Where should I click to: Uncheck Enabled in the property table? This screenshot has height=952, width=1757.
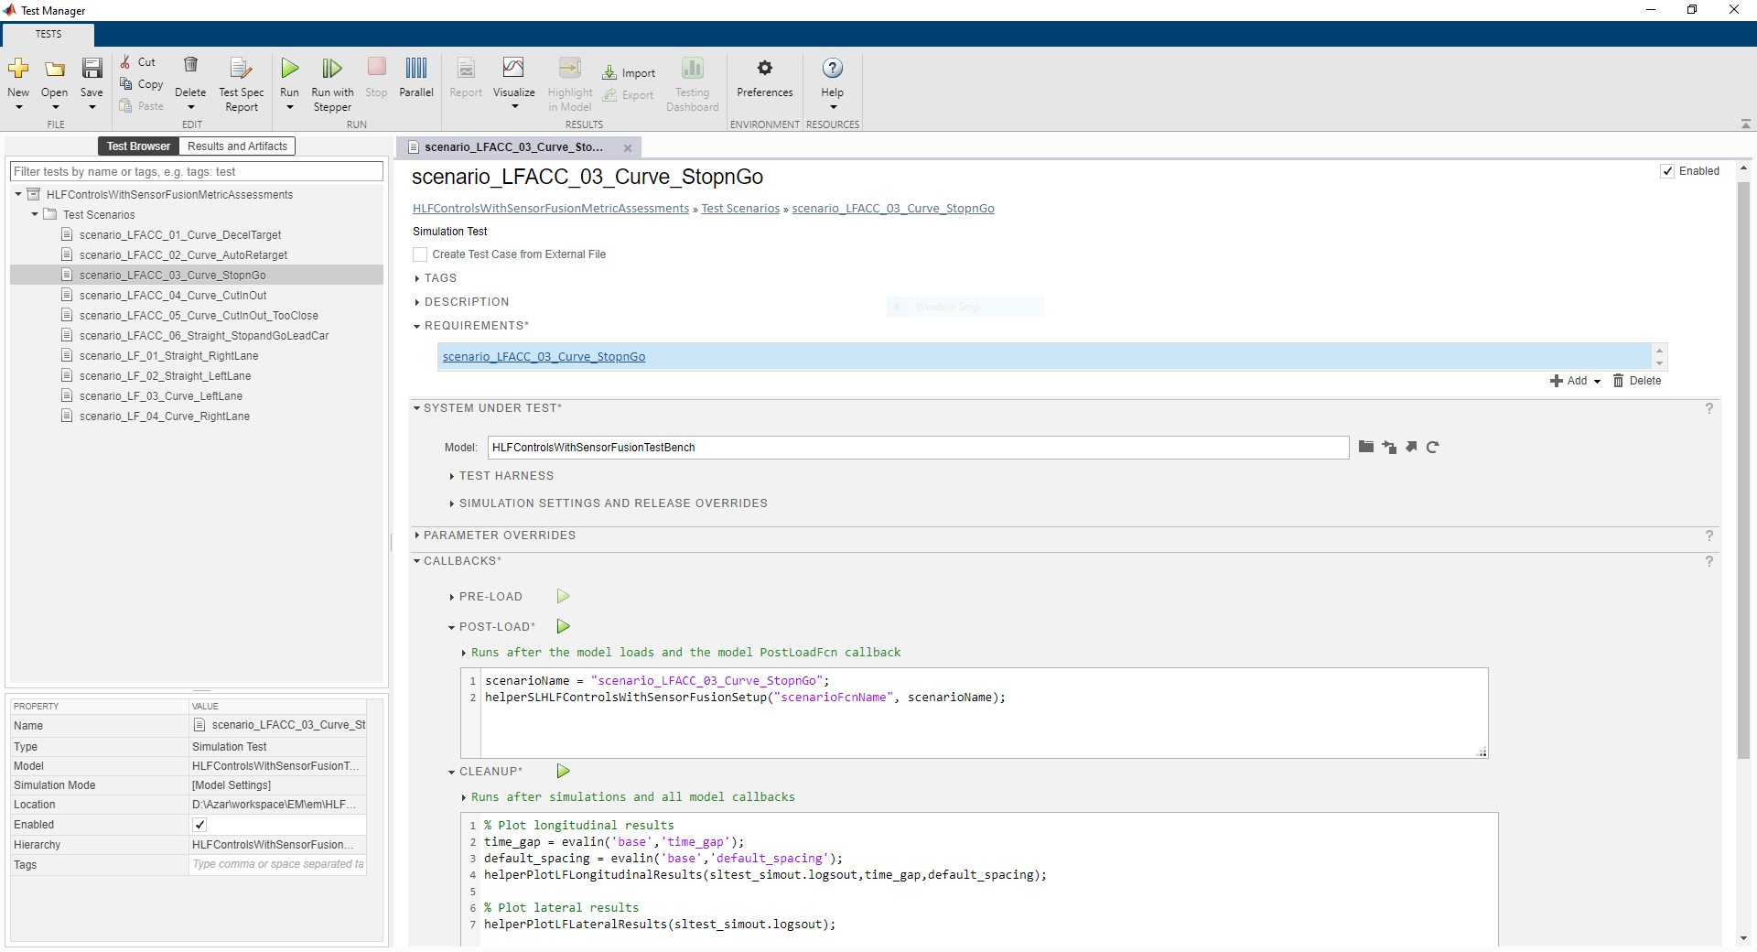[199, 825]
